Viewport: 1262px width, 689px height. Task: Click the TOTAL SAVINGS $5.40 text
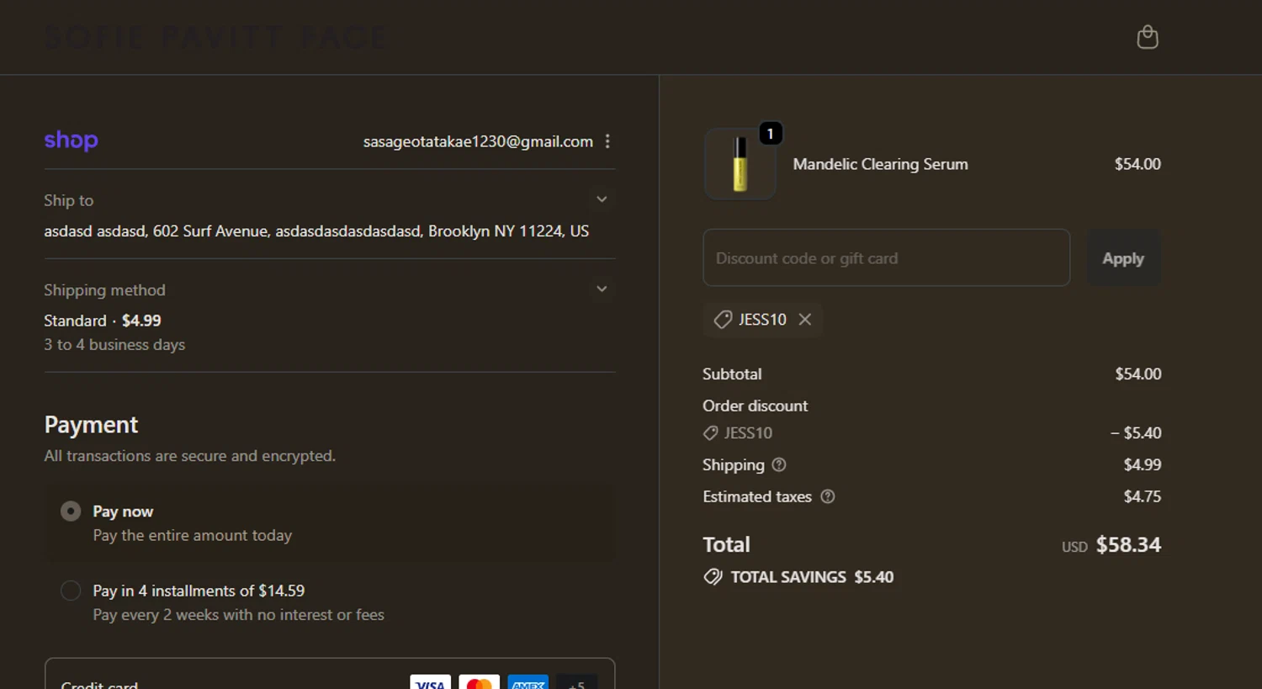point(812,577)
